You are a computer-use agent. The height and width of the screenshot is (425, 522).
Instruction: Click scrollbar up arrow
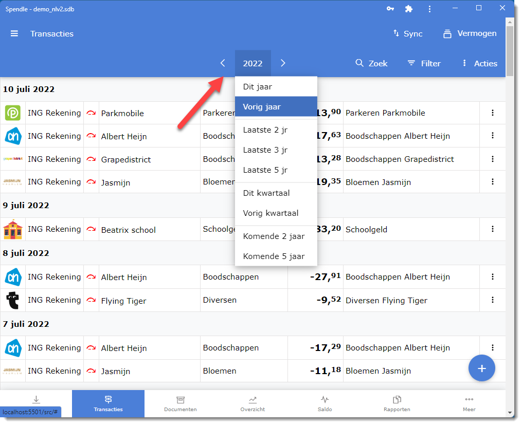[x=510, y=22]
